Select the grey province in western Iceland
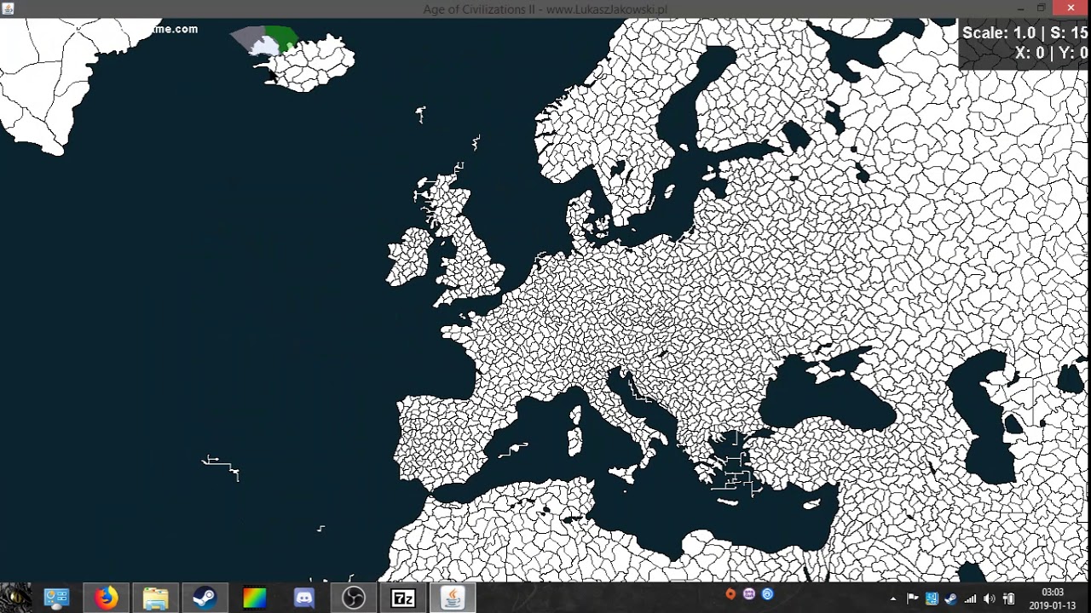 coord(249,38)
